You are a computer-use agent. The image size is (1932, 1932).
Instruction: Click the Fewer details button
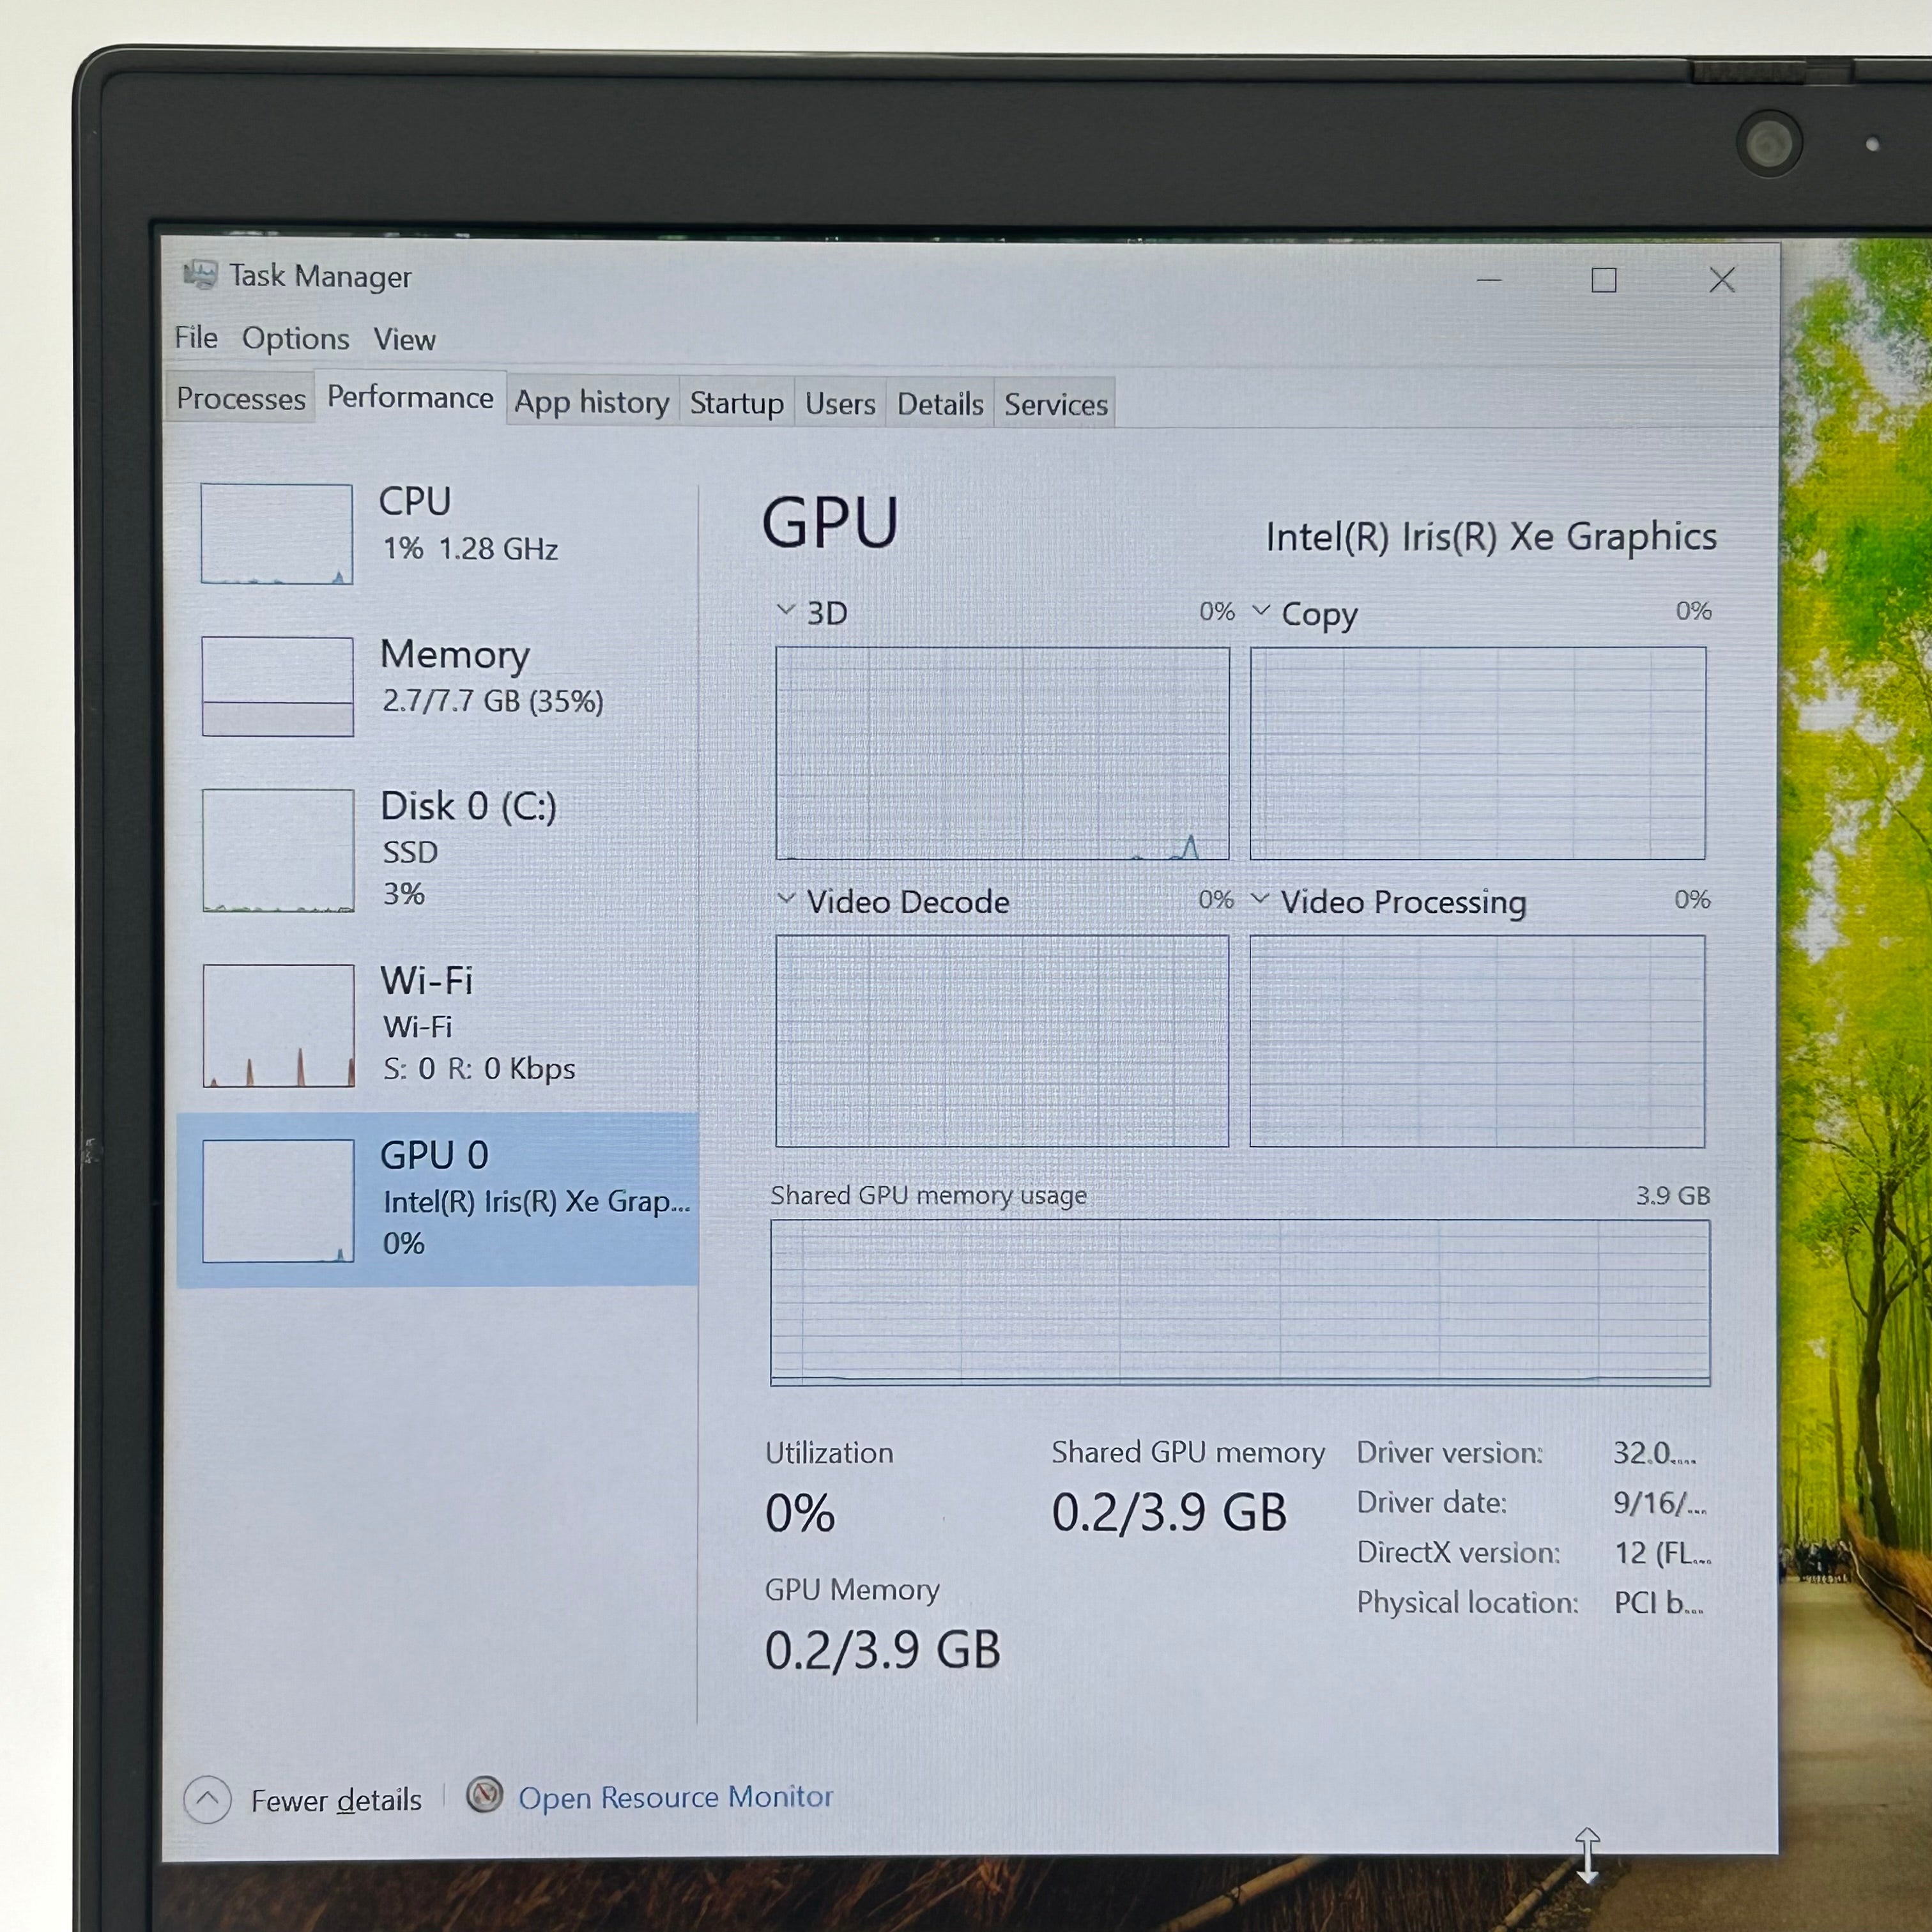[304, 1800]
